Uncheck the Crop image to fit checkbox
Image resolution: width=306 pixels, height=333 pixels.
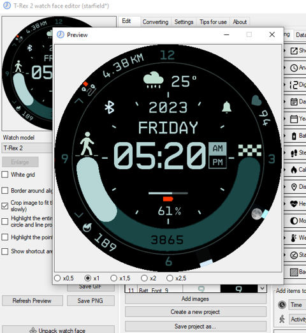coord(4,206)
